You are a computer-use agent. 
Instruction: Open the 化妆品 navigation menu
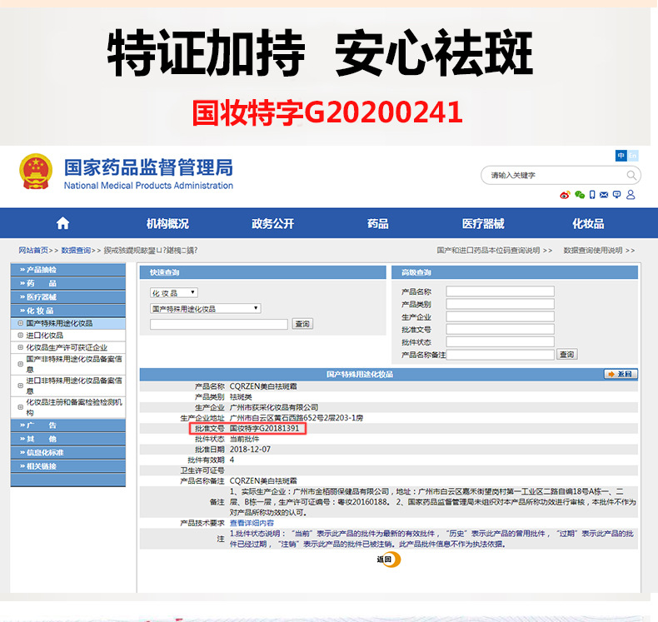[x=588, y=223]
